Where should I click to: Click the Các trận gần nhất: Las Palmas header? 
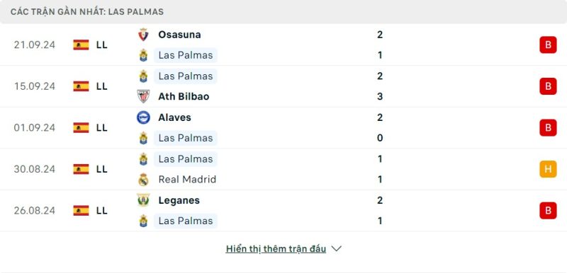(x=87, y=12)
